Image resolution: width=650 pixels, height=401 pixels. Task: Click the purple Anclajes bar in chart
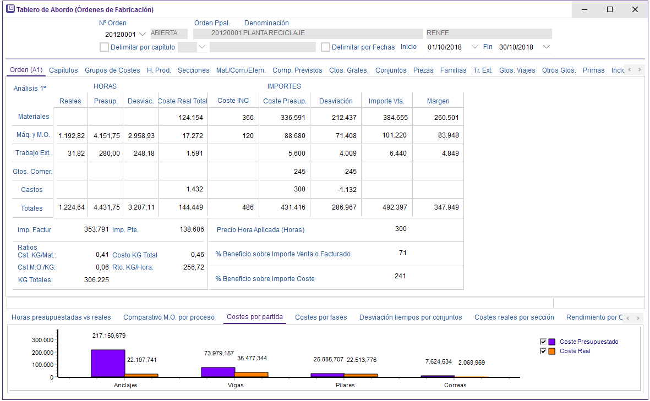tap(108, 363)
